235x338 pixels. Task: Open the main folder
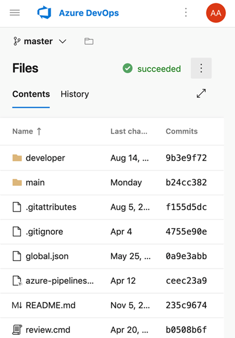point(35,183)
